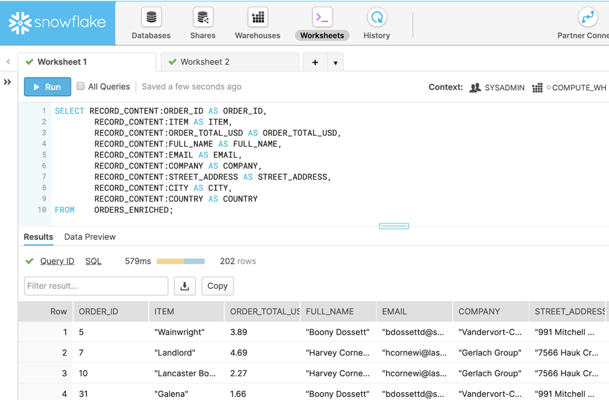Switch to Worksheet 2 tab

click(230, 61)
